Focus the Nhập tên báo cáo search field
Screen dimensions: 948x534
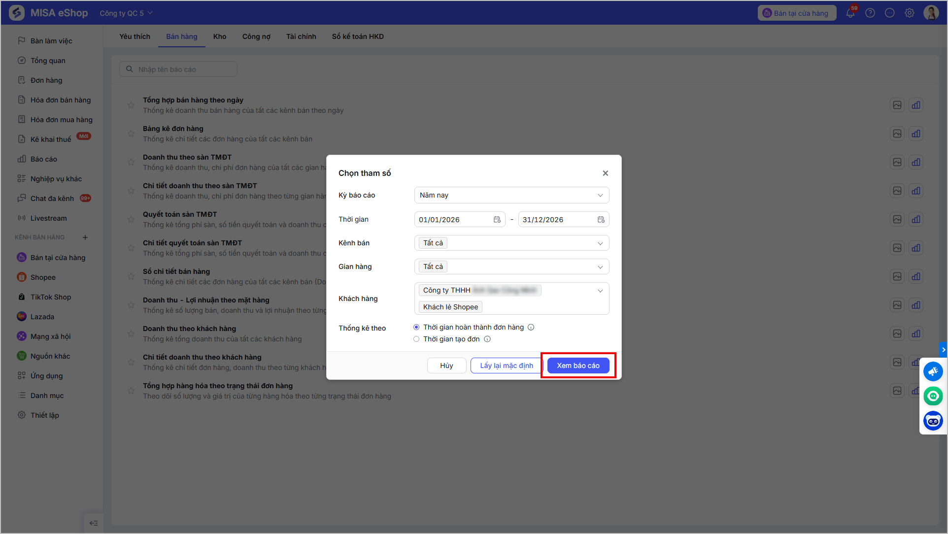[178, 69]
